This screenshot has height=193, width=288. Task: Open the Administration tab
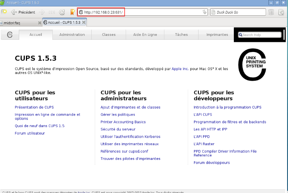click(x=72, y=35)
